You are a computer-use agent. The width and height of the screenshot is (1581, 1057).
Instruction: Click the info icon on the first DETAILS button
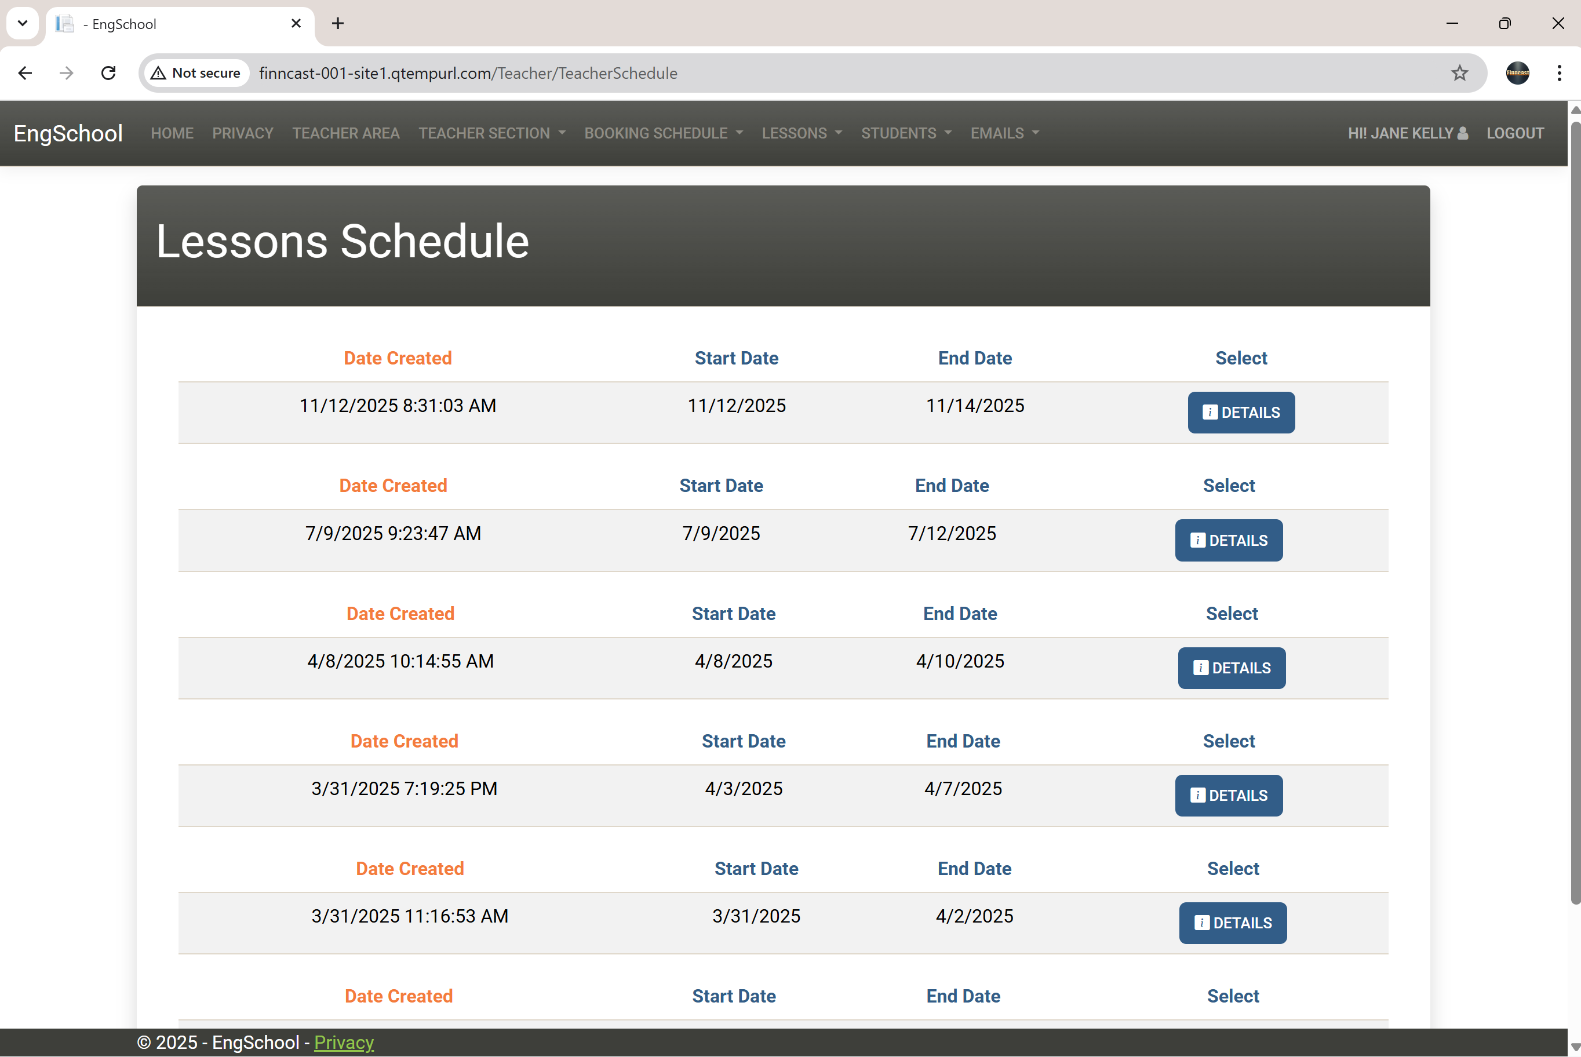pyautogui.click(x=1210, y=412)
